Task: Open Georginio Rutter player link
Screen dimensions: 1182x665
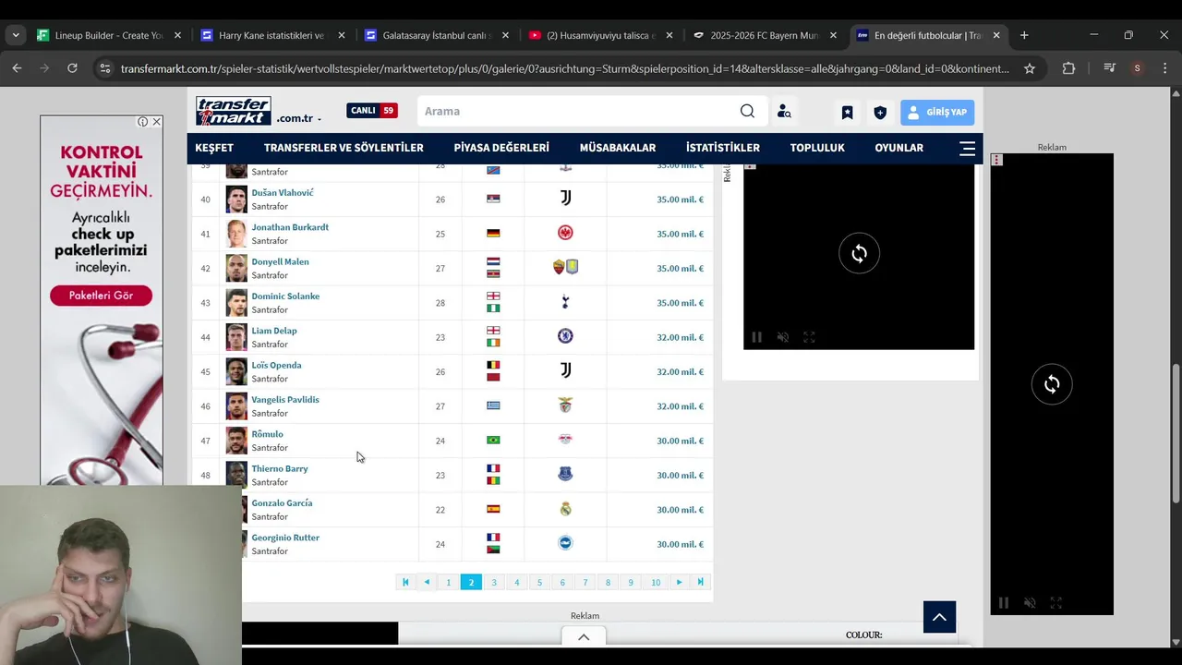Action: [x=285, y=538]
